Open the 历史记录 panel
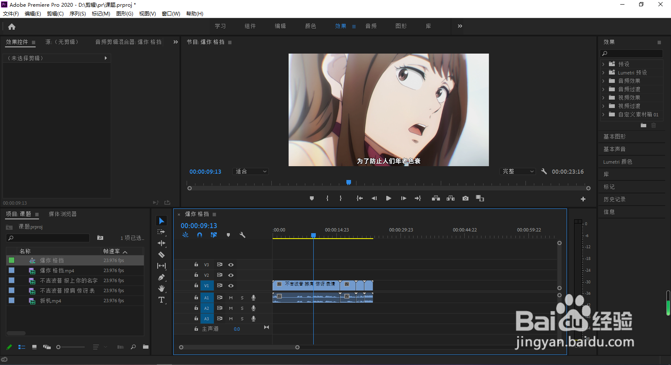This screenshot has width=671, height=365. [614, 199]
